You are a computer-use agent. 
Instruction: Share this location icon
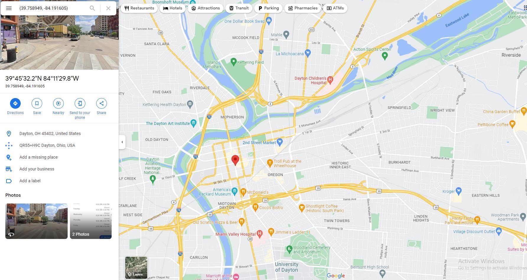101,103
